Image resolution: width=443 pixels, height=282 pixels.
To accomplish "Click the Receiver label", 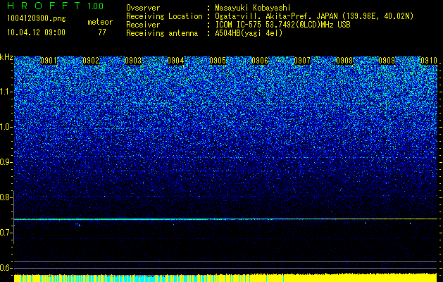I will pyautogui.click(x=143, y=25).
